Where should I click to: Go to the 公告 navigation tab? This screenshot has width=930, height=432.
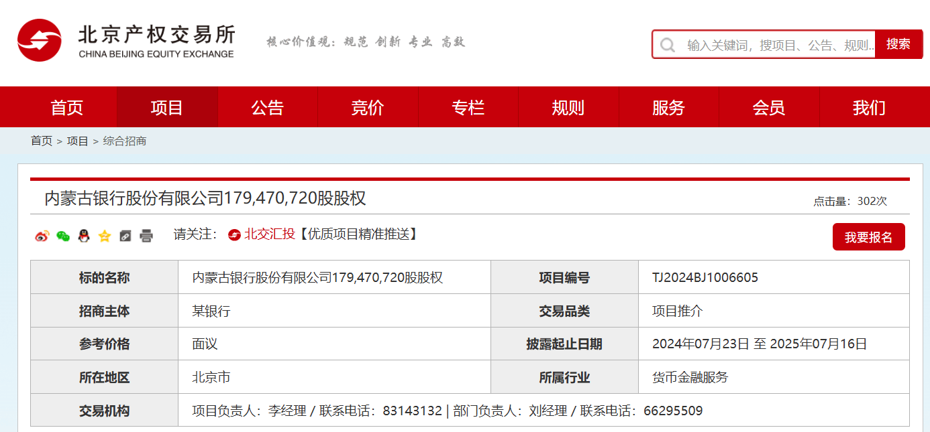pos(268,107)
